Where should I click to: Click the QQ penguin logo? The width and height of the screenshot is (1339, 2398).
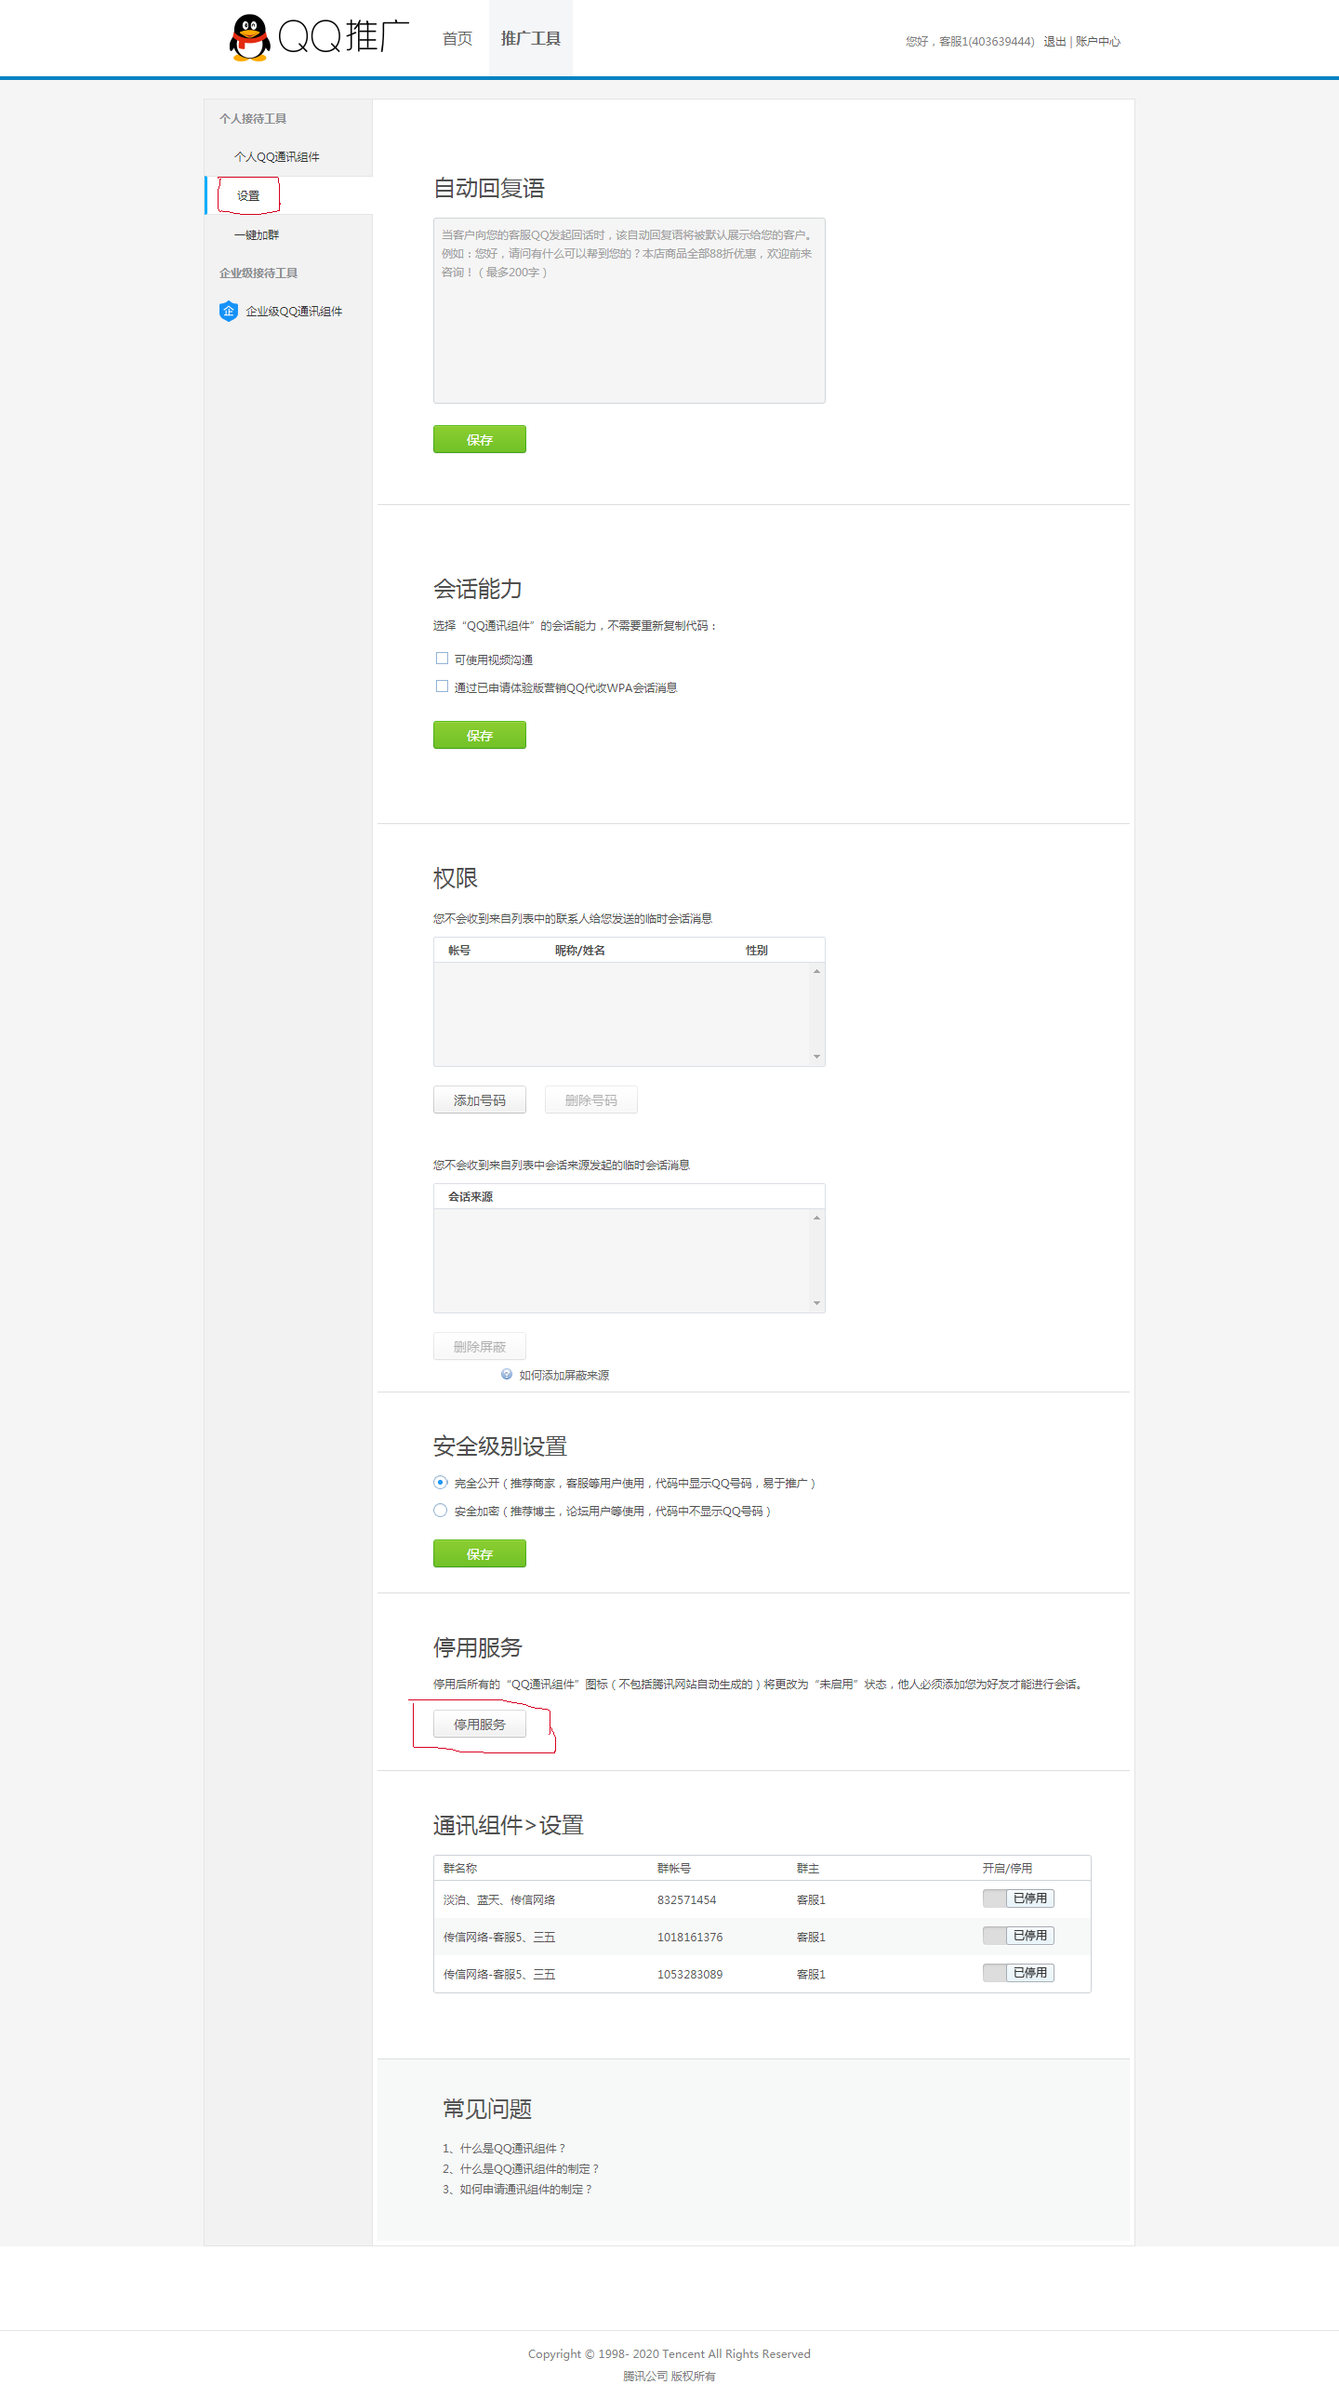(249, 38)
